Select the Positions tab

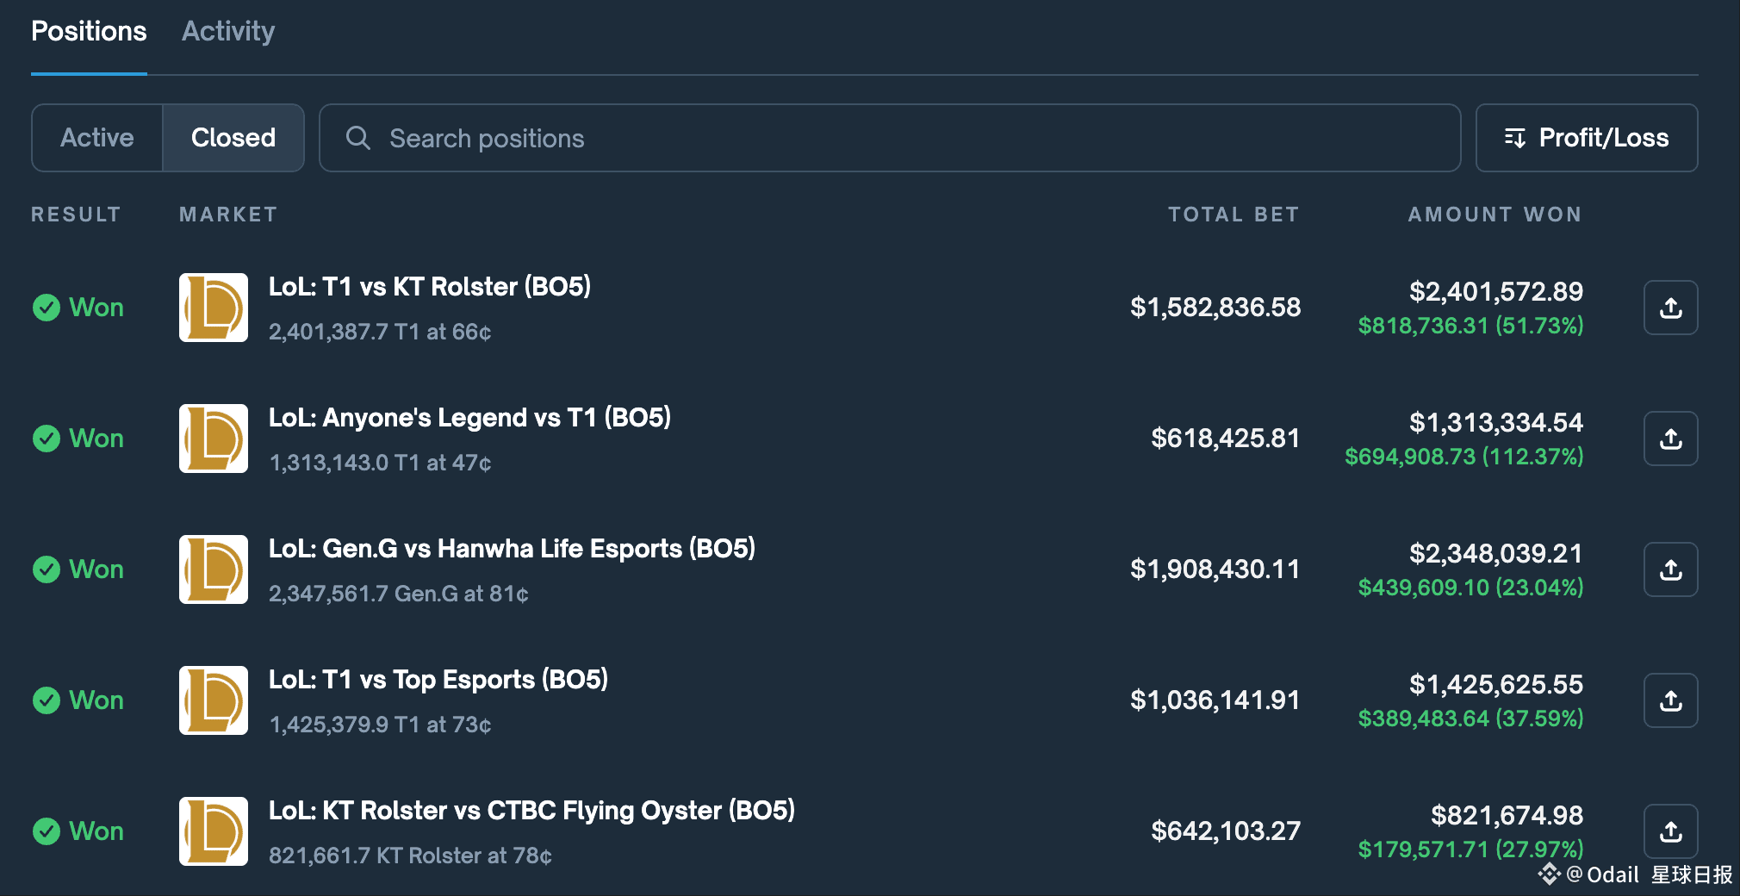tap(89, 32)
